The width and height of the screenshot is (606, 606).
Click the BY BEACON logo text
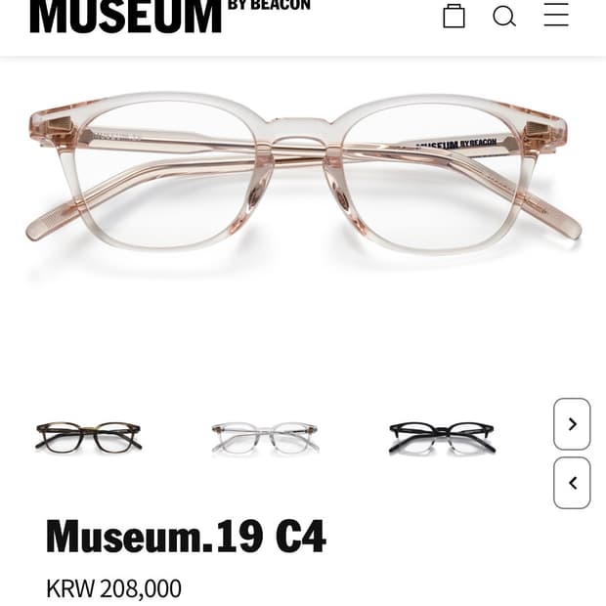point(269,5)
